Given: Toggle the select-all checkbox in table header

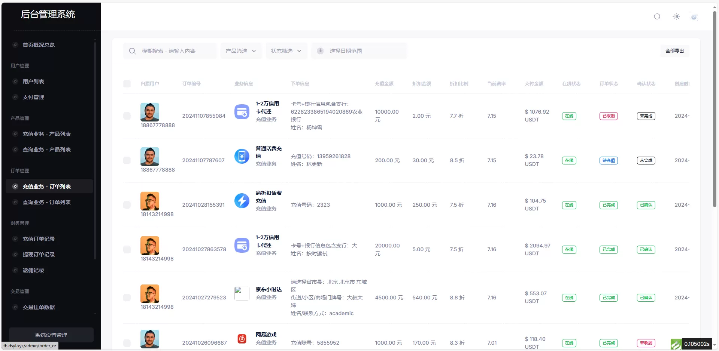Looking at the screenshot, I should [127, 84].
